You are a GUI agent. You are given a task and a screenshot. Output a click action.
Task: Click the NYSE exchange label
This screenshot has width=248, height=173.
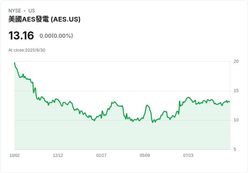pos(14,11)
